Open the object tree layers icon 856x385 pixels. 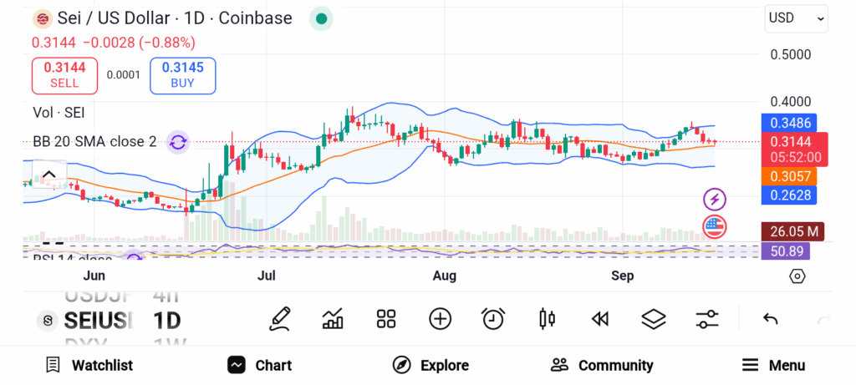click(x=653, y=318)
